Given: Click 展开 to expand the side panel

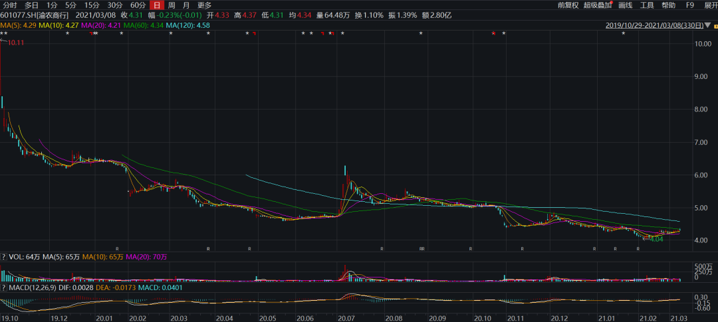Looking at the screenshot, I should pos(711,5).
